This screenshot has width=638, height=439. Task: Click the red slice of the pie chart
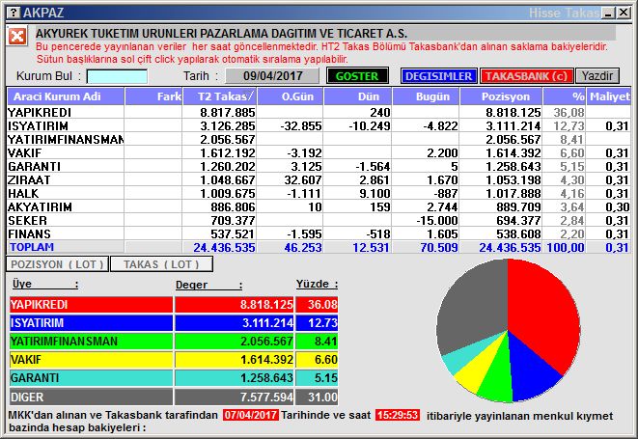(545, 314)
